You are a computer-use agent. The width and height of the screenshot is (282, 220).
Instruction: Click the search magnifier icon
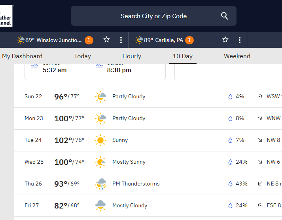[225, 16]
